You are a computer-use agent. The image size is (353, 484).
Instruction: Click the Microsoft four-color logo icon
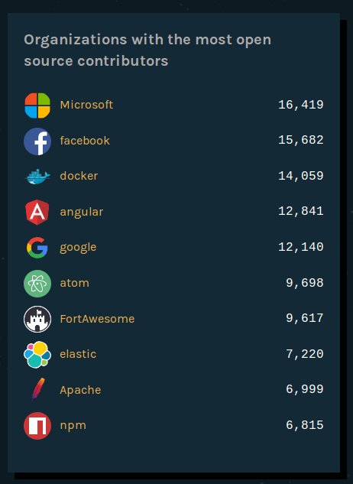(x=37, y=106)
